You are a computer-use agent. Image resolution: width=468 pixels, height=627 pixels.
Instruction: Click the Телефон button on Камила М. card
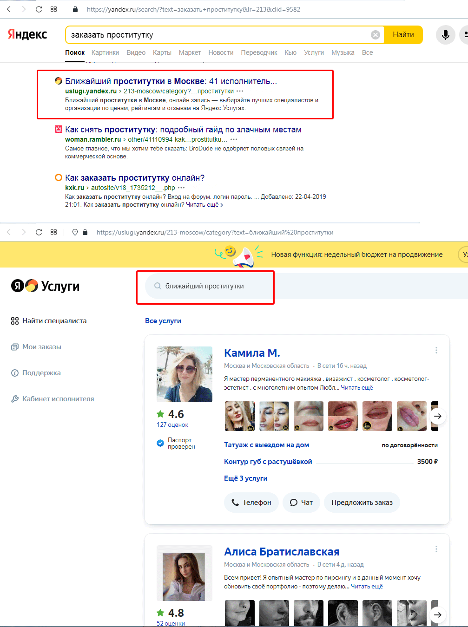251,503
